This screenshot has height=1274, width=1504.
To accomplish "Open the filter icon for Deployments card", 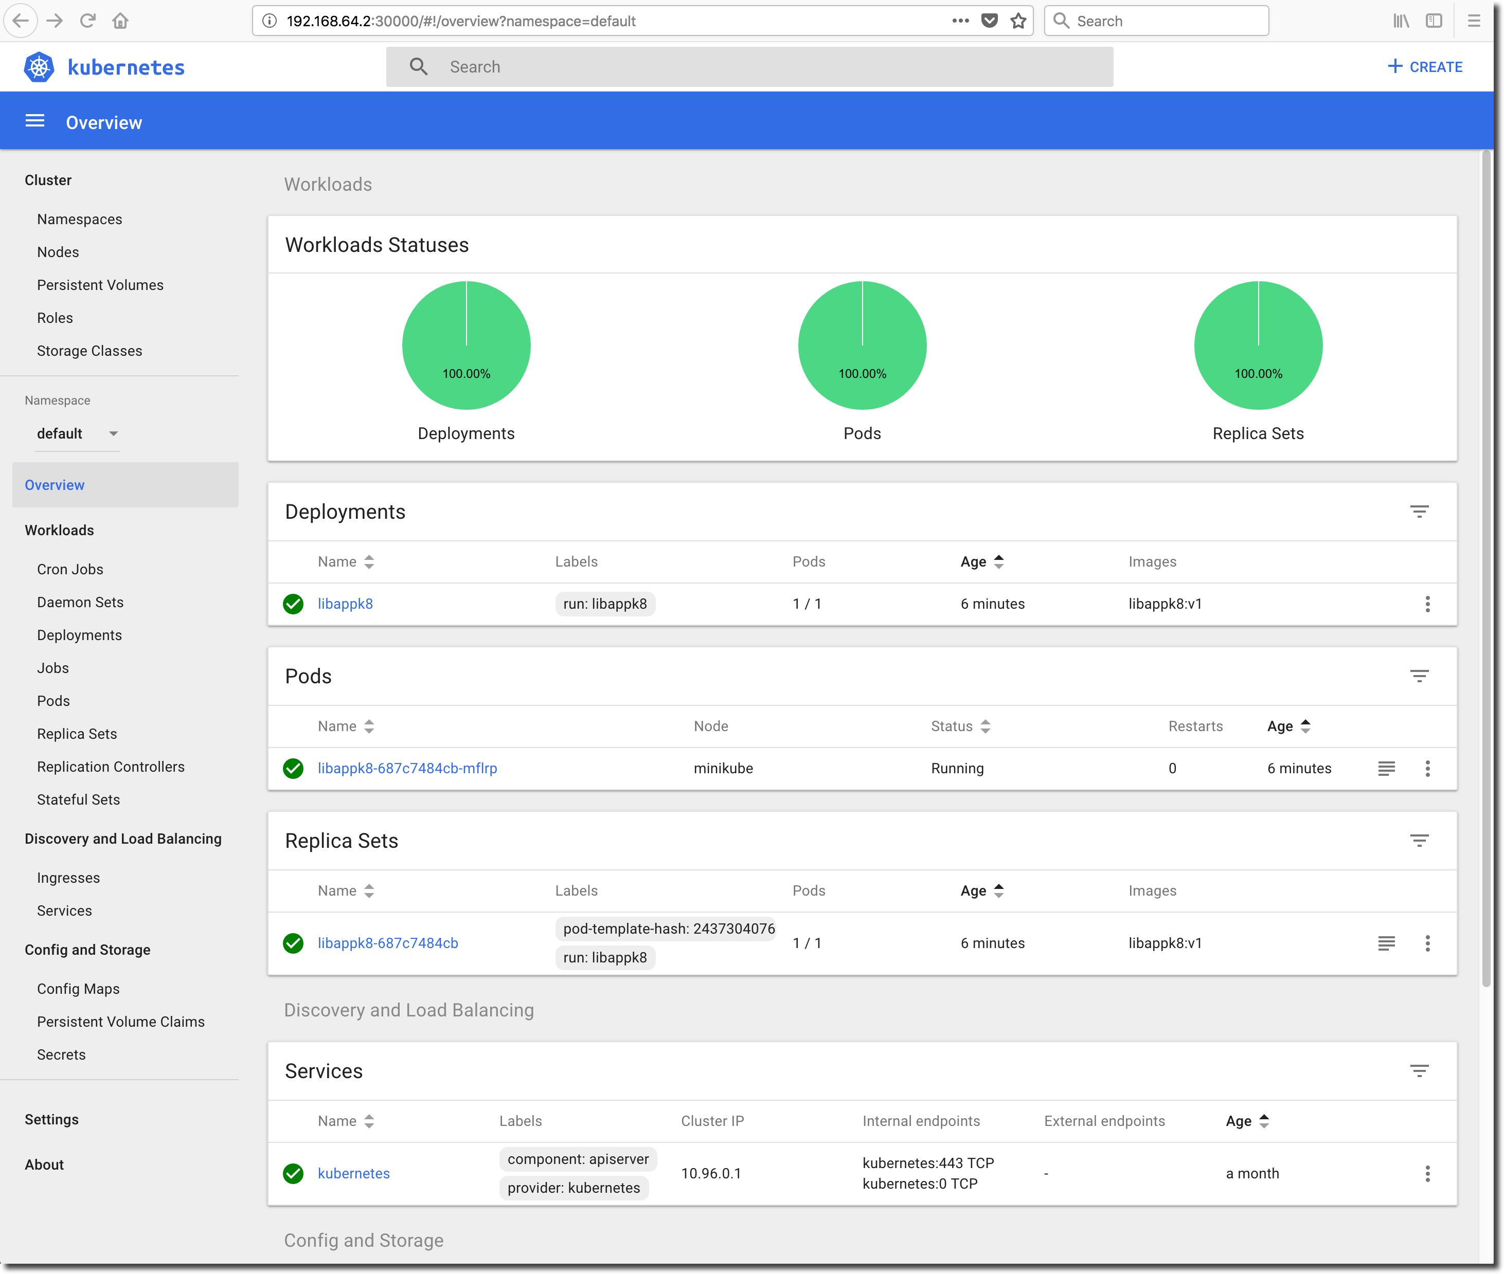I will 1419,512.
